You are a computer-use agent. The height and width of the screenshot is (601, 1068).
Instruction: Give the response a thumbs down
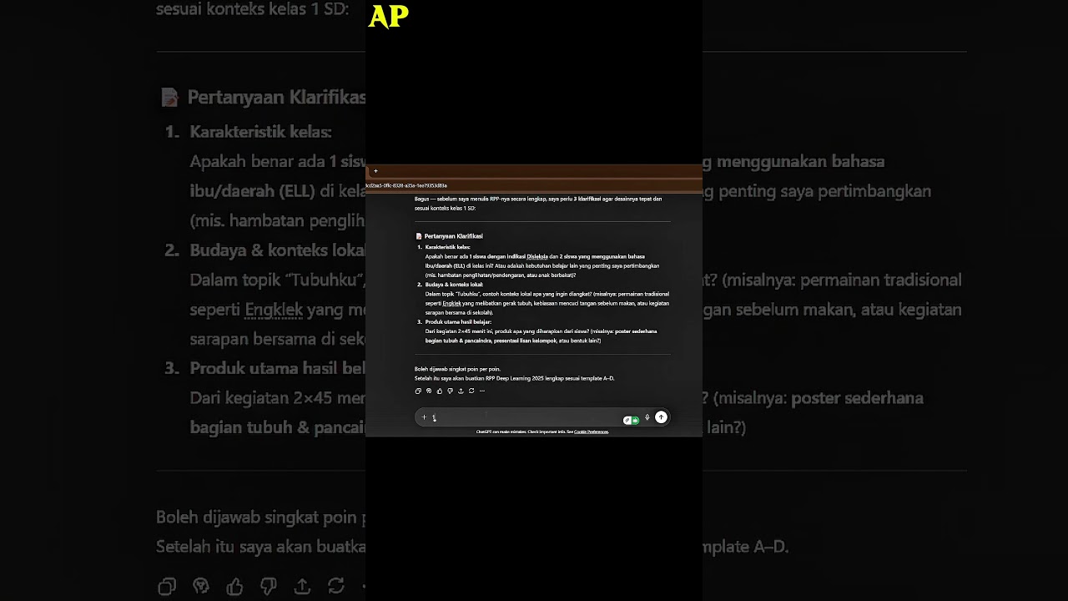(450, 391)
